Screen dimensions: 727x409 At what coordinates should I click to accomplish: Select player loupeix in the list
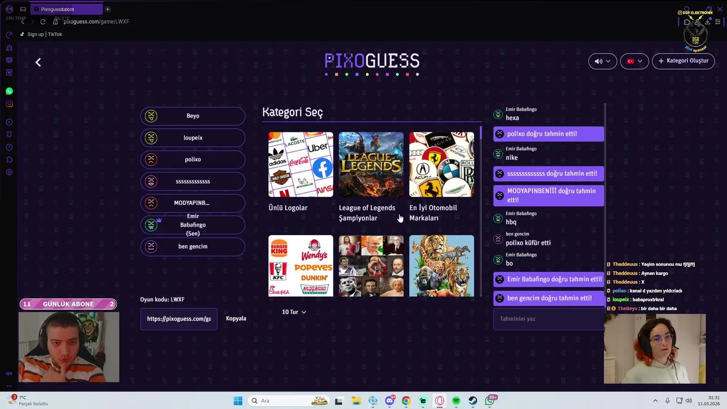(193, 137)
